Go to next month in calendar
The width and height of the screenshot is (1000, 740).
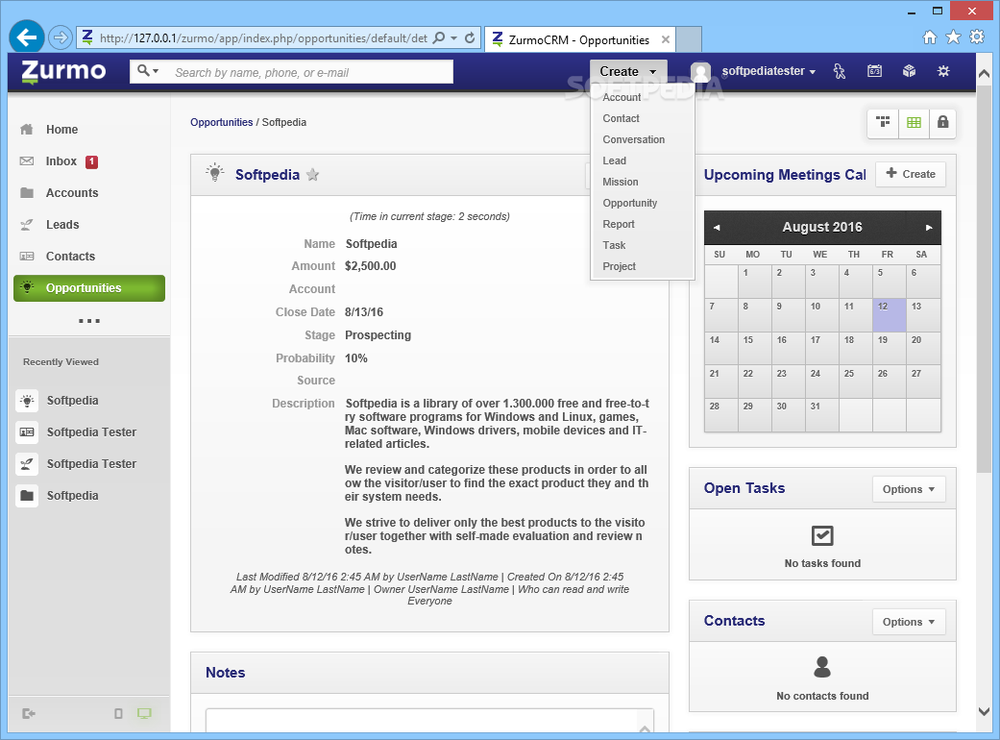pyautogui.click(x=929, y=228)
